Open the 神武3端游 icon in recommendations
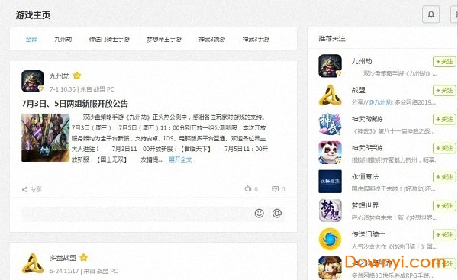Viewport: 458px width, 280px height. pyautogui.click(x=330, y=124)
